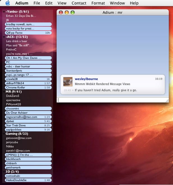
Task: Collapse the 3D (2/4) group
Action: 4,172
